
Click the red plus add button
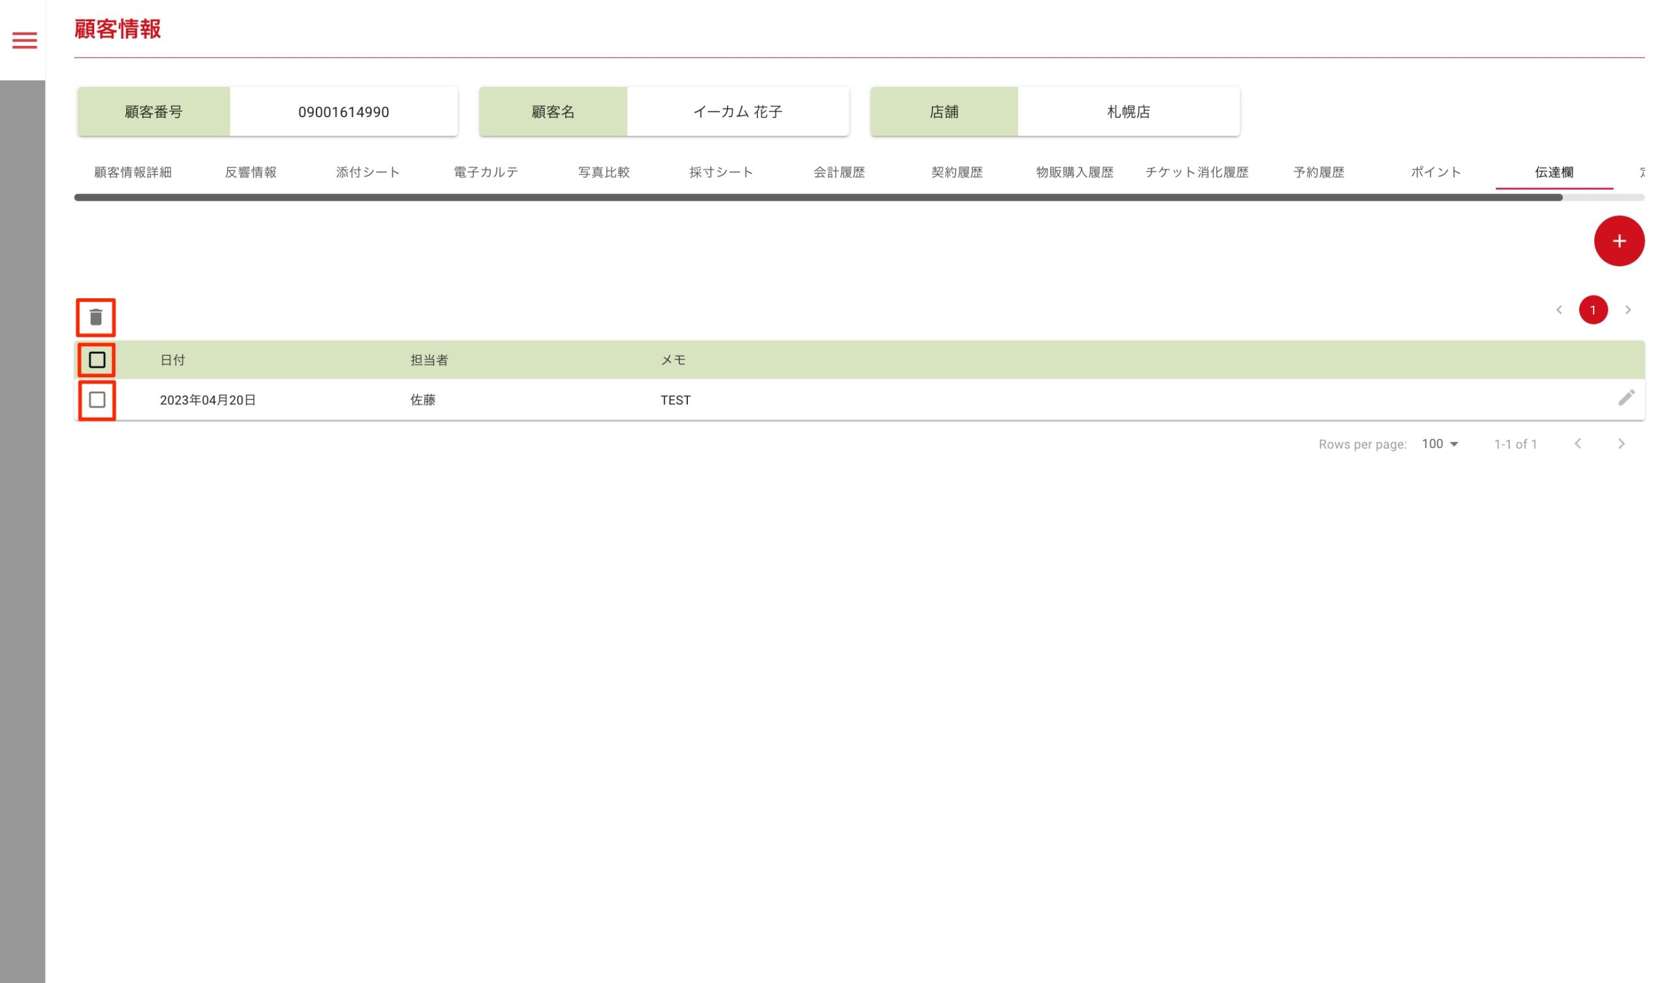click(1619, 241)
